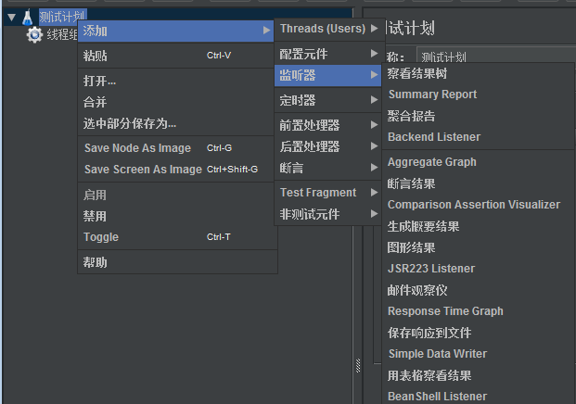Add the JSR223 Listener
This screenshot has width=576, height=404.
[x=479, y=268]
